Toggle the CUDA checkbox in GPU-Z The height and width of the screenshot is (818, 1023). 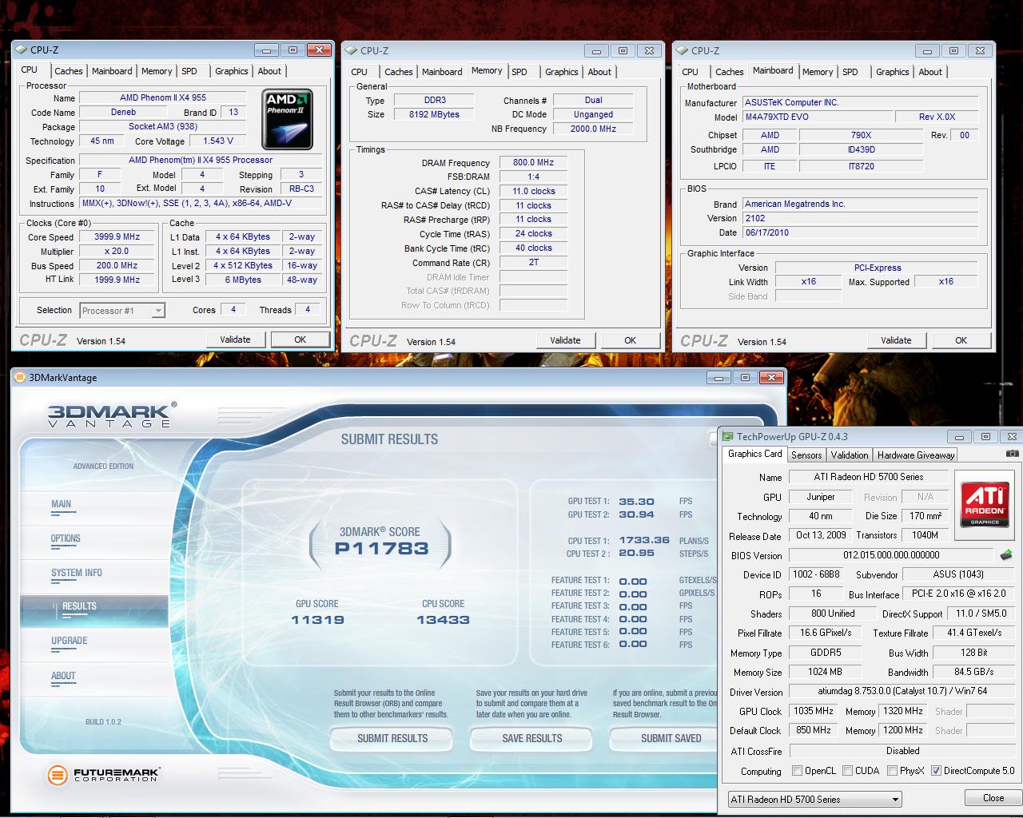[847, 771]
